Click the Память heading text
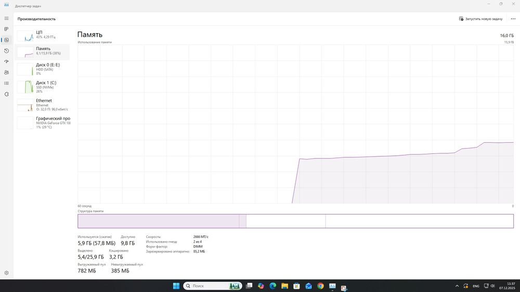520x292 pixels. coord(90,34)
